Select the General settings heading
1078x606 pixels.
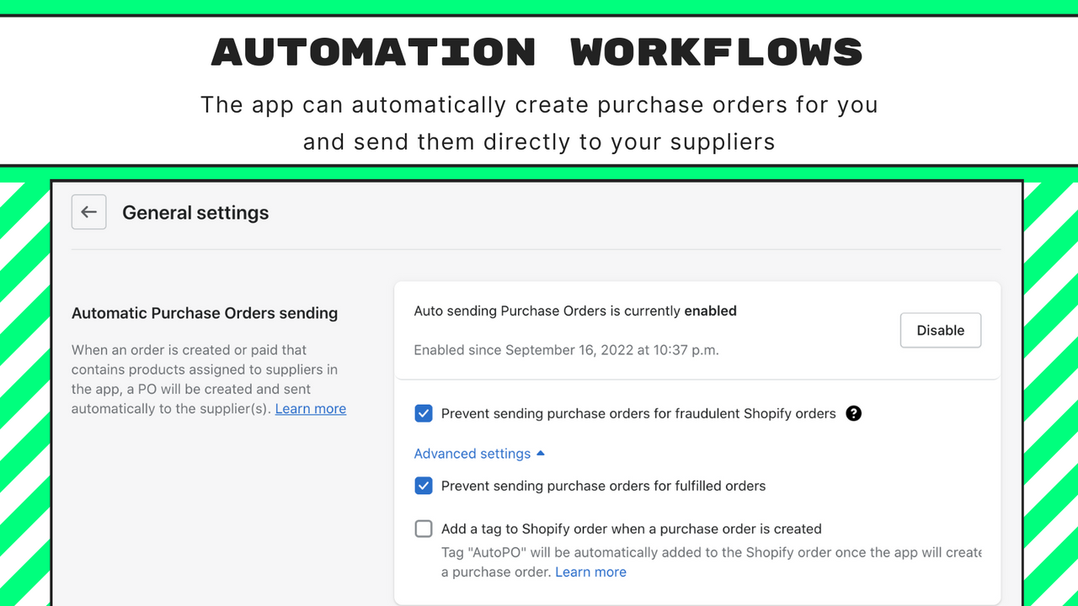point(195,212)
